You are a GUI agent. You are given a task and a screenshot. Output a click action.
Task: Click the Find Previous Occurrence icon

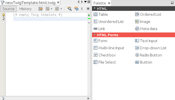point(76,9)
